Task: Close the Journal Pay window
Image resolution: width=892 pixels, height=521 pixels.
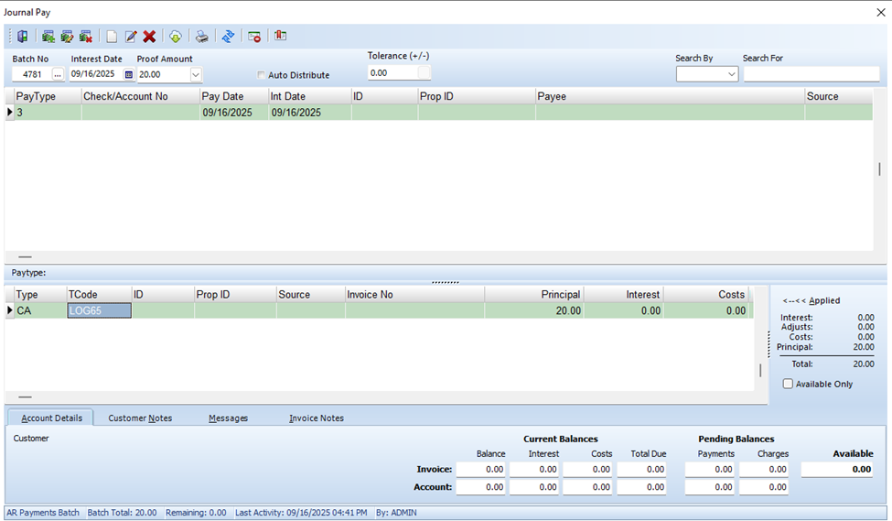Action: click(881, 12)
